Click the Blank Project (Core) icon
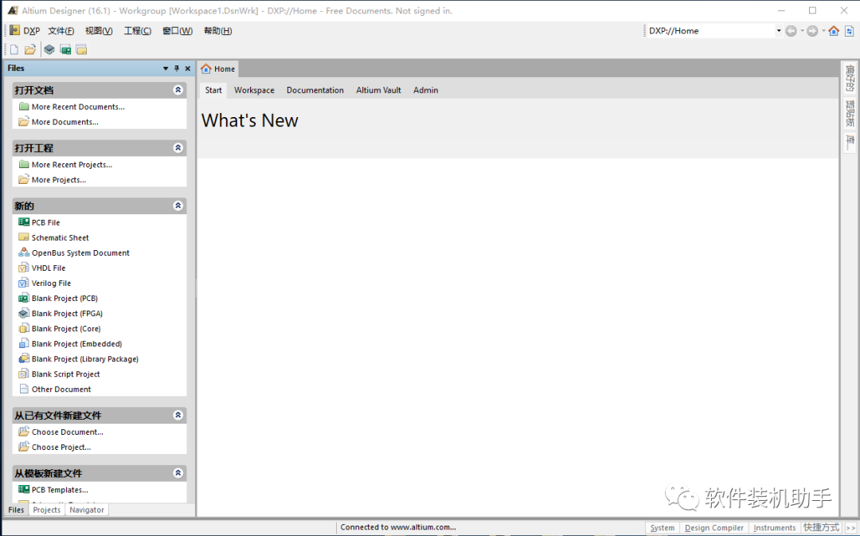The height and width of the screenshot is (536, 860). coord(24,328)
